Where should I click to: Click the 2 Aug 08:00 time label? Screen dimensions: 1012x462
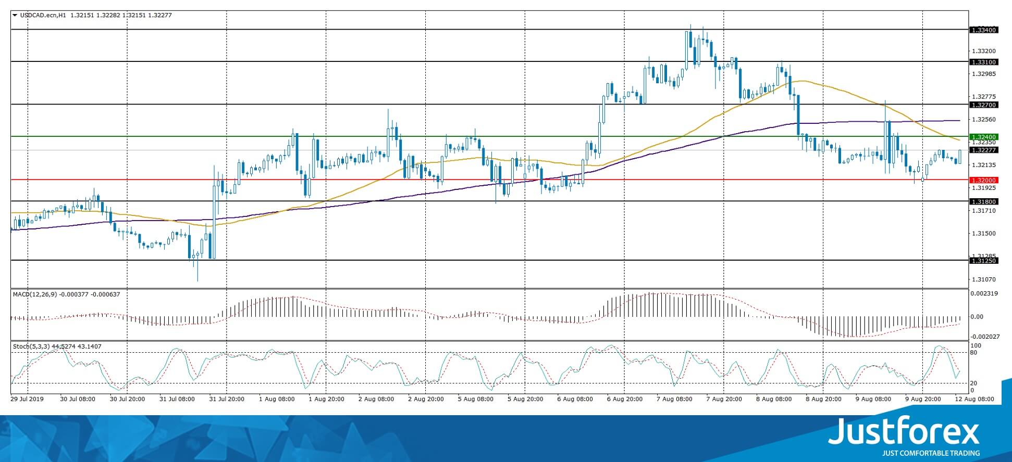[x=376, y=400]
